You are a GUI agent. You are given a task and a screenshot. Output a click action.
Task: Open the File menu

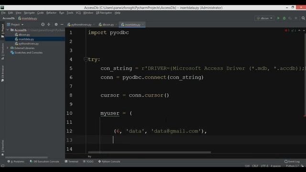pos(3,13)
